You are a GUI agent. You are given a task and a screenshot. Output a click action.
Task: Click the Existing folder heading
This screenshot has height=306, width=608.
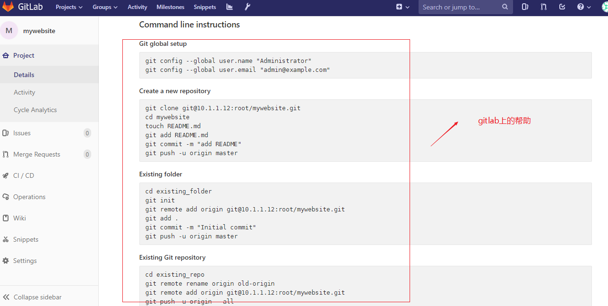pos(161,174)
